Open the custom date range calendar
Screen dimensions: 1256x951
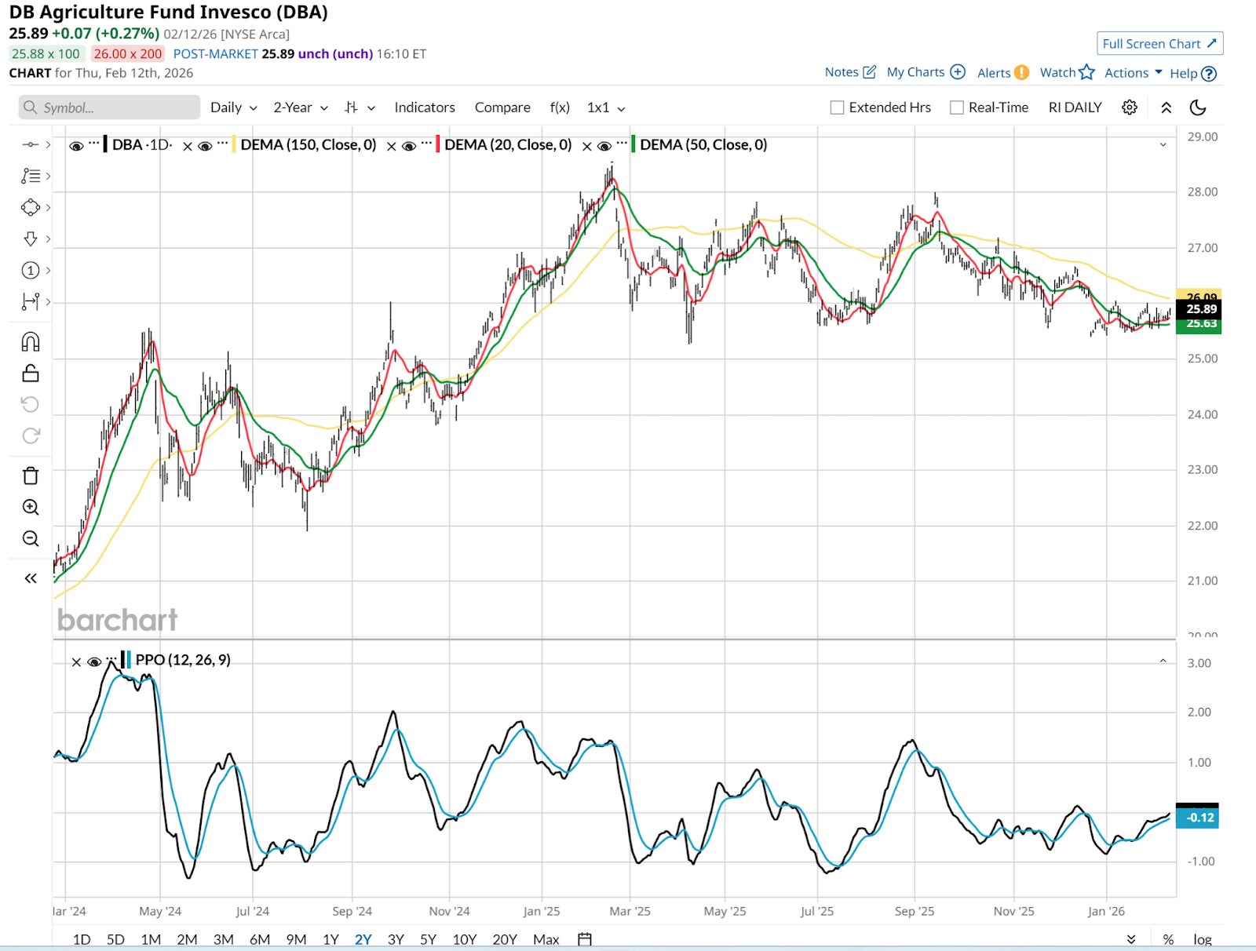[x=585, y=939]
